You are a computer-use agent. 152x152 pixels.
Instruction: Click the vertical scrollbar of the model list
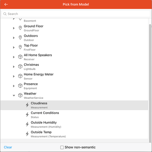[x=150, y=83]
